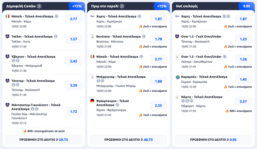
Task: Add Δημοφιλή Combo to betslip at 59.73
Action: [x=44, y=140]
